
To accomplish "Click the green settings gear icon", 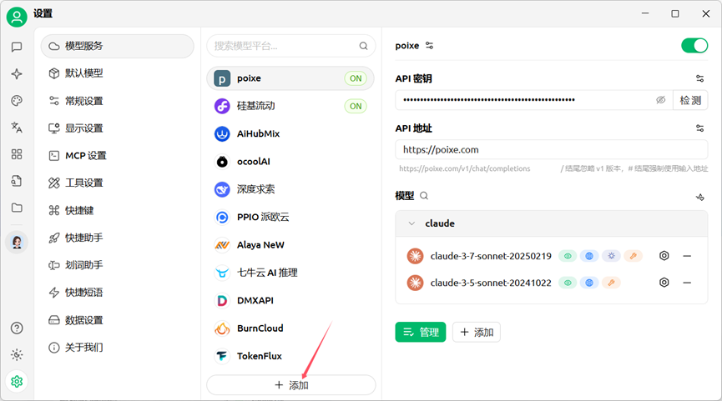I will point(17,381).
